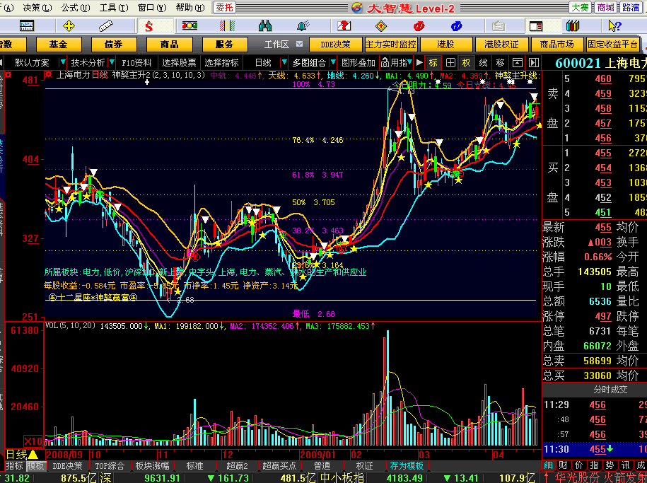Toggle the 指 index tab at bottom right
The image size is (647, 483).
click(x=594, y=465)
